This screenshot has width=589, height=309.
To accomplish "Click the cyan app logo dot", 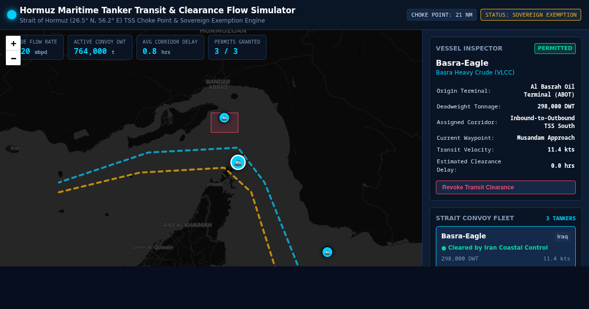I will point(12,15).
